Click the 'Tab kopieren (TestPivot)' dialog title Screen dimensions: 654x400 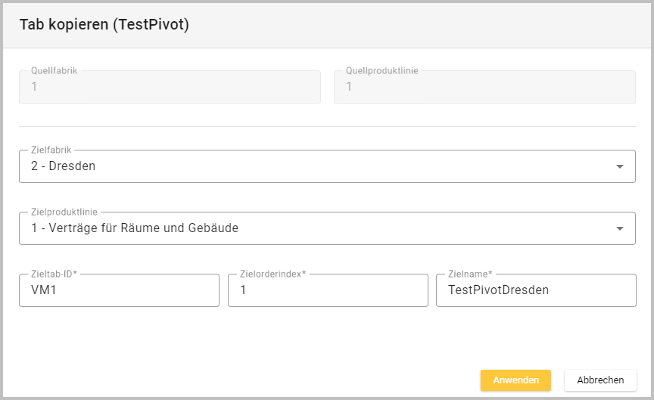104,25
